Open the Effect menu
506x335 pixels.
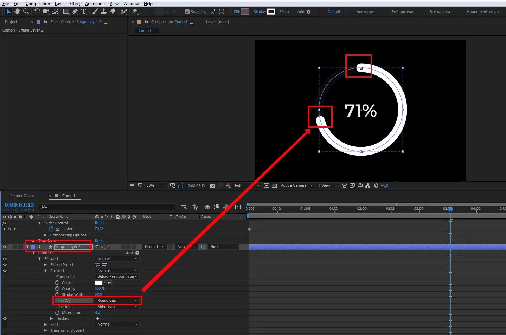coord(75,4)
